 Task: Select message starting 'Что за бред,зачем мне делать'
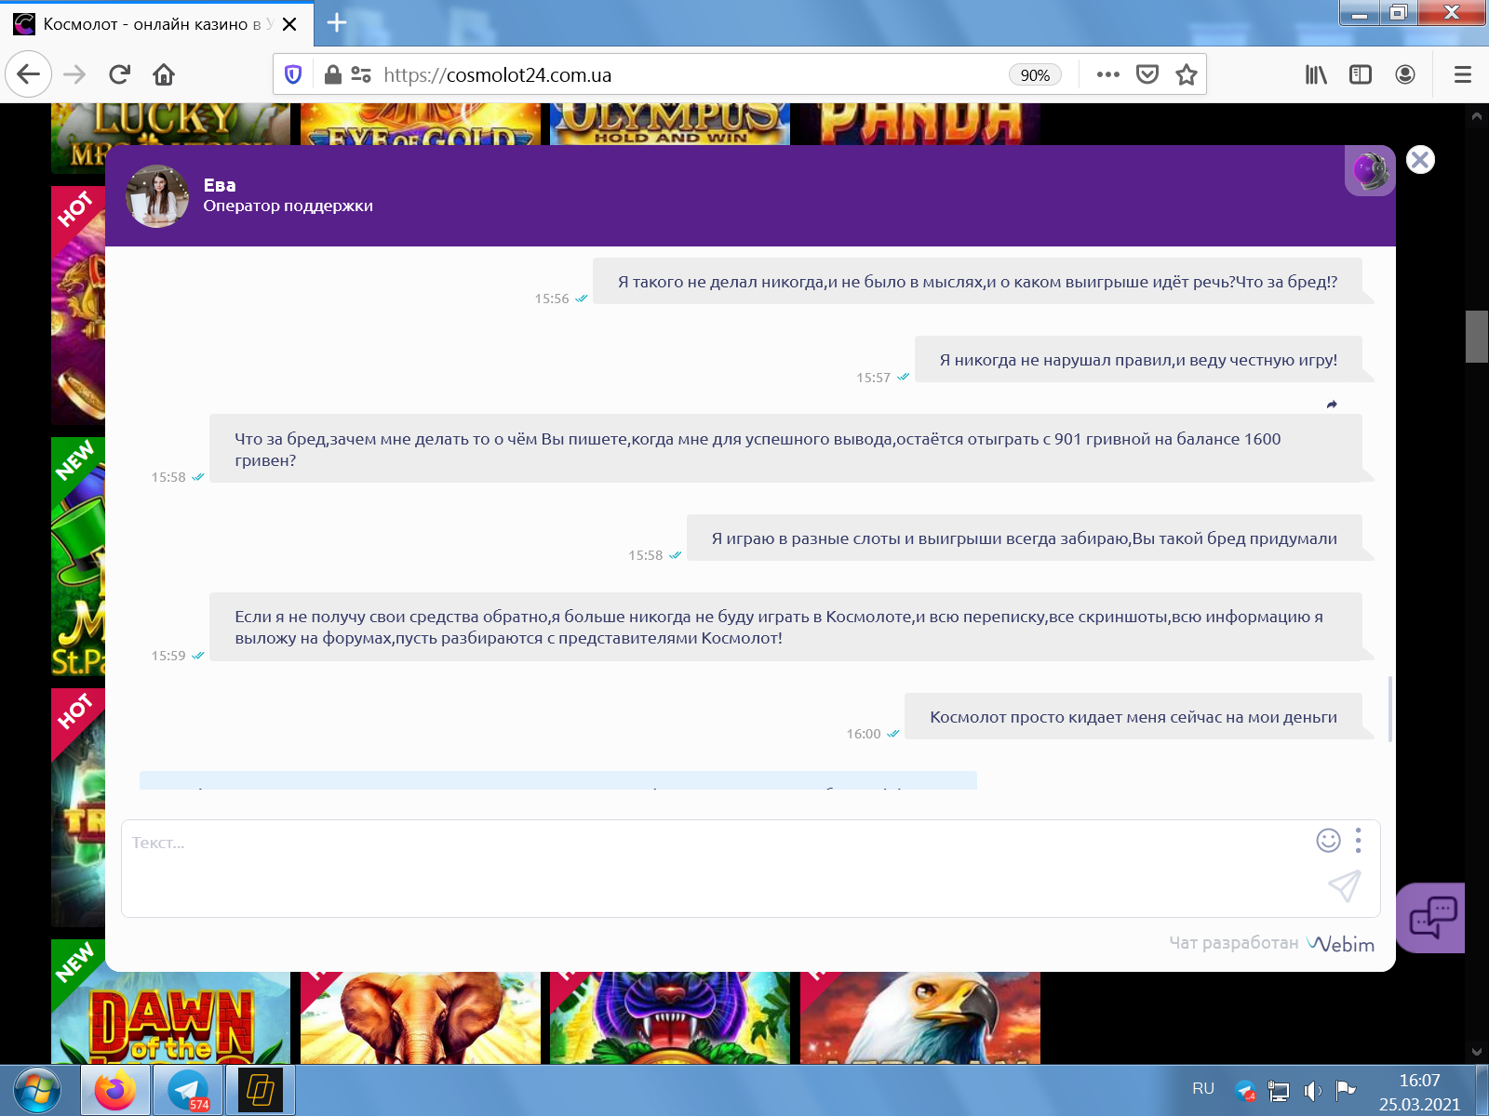tap(785, 448)
